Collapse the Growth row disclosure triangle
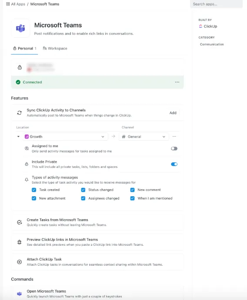247x300 pixels. pos(18,137)
